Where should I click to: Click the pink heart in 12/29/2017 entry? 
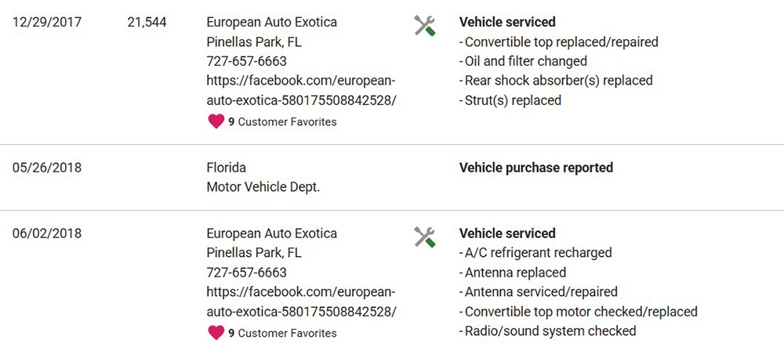(216, 122)
